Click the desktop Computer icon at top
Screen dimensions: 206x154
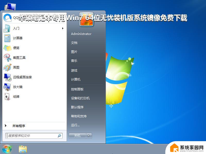click(10, 7)
